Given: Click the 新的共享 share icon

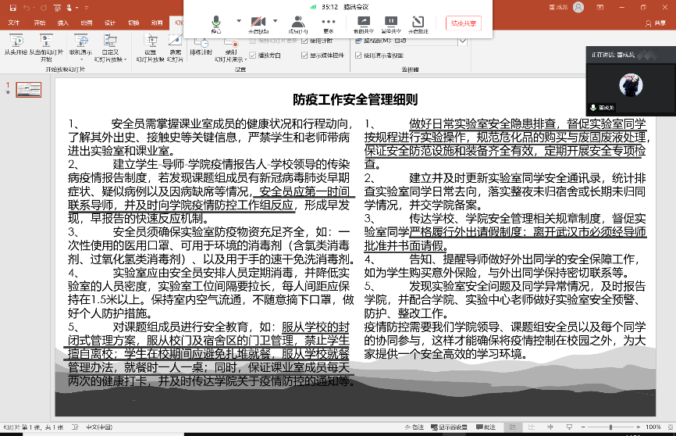Looking at the screenshot, I should 363,23.
